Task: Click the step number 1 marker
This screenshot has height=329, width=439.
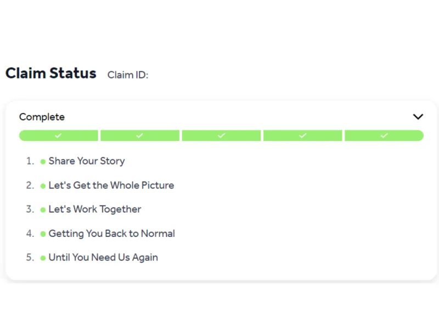Action: (30, 161)
